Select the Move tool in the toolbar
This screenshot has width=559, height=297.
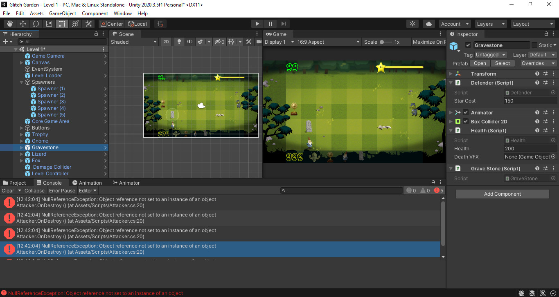[23, 24]
